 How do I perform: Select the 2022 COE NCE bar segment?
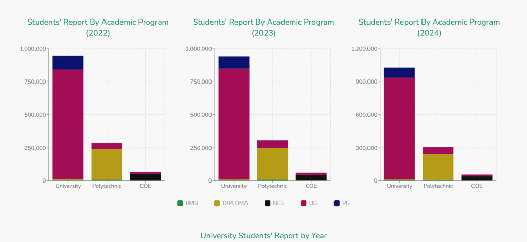pos(145,177)
